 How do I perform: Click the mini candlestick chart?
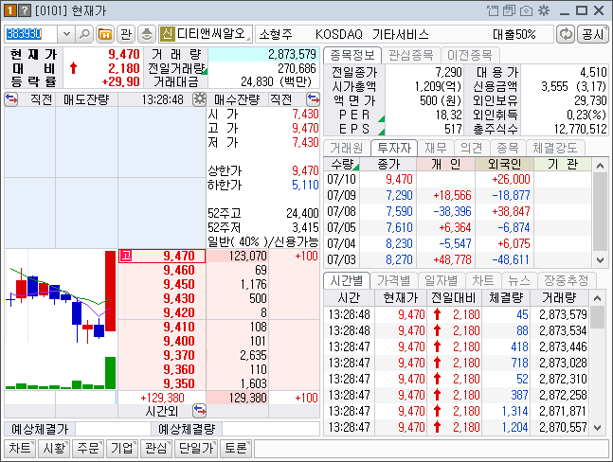click(x=61, y=319)
